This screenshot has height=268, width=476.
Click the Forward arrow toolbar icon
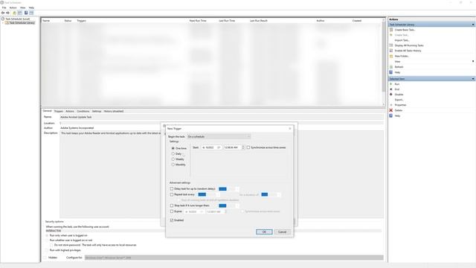click(7, 13)
